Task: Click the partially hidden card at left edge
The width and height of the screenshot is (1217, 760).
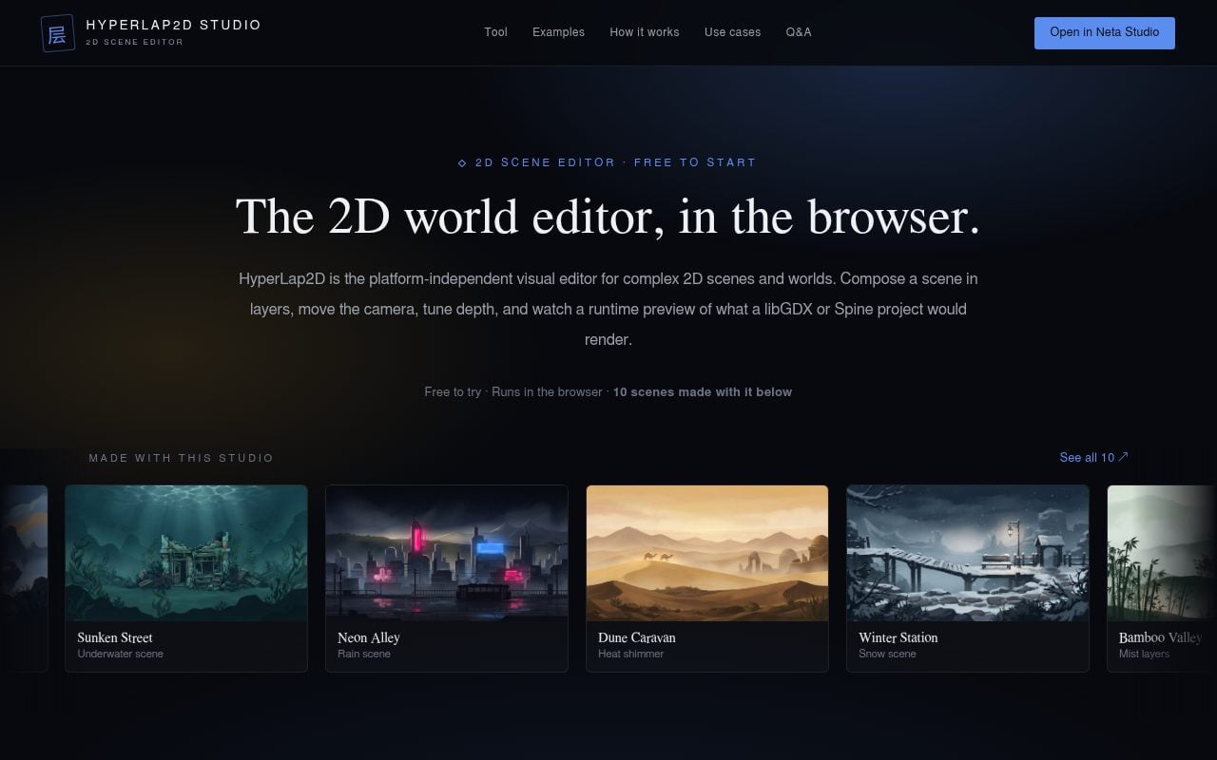Action: click(24, 579)
